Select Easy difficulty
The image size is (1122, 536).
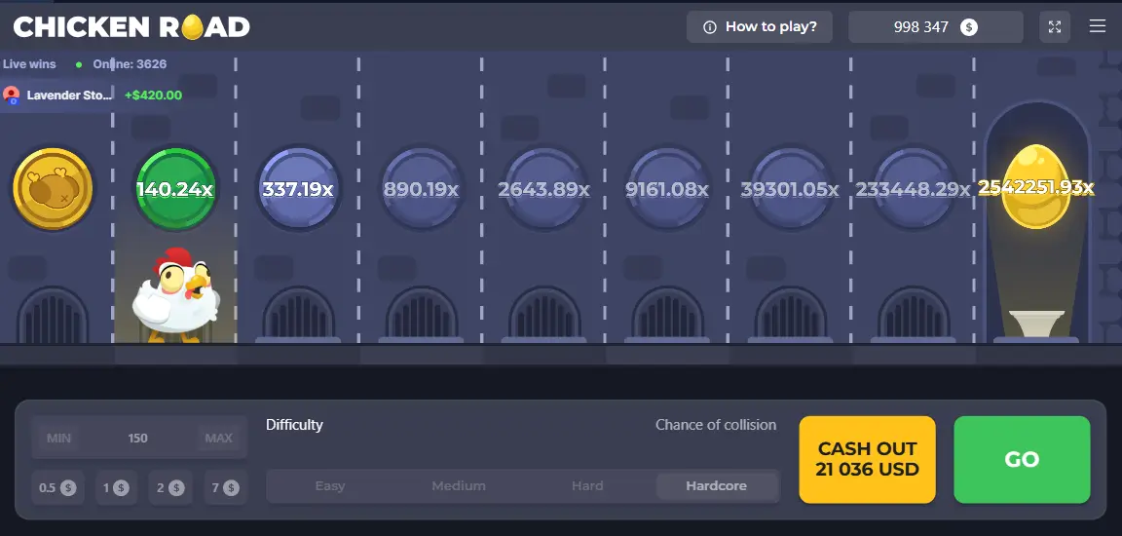tap(330, 486)
